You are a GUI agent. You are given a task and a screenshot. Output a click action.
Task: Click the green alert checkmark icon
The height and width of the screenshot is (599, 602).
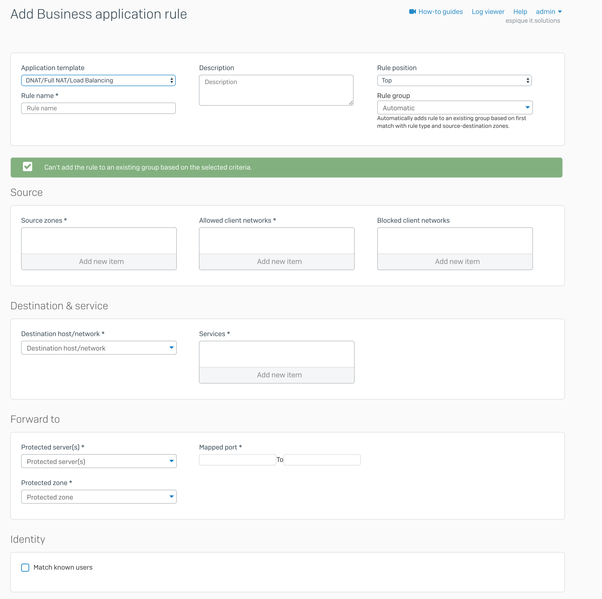coord(27,167)
